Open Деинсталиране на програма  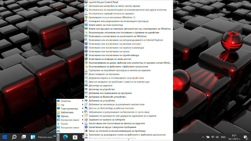[129, 74]
